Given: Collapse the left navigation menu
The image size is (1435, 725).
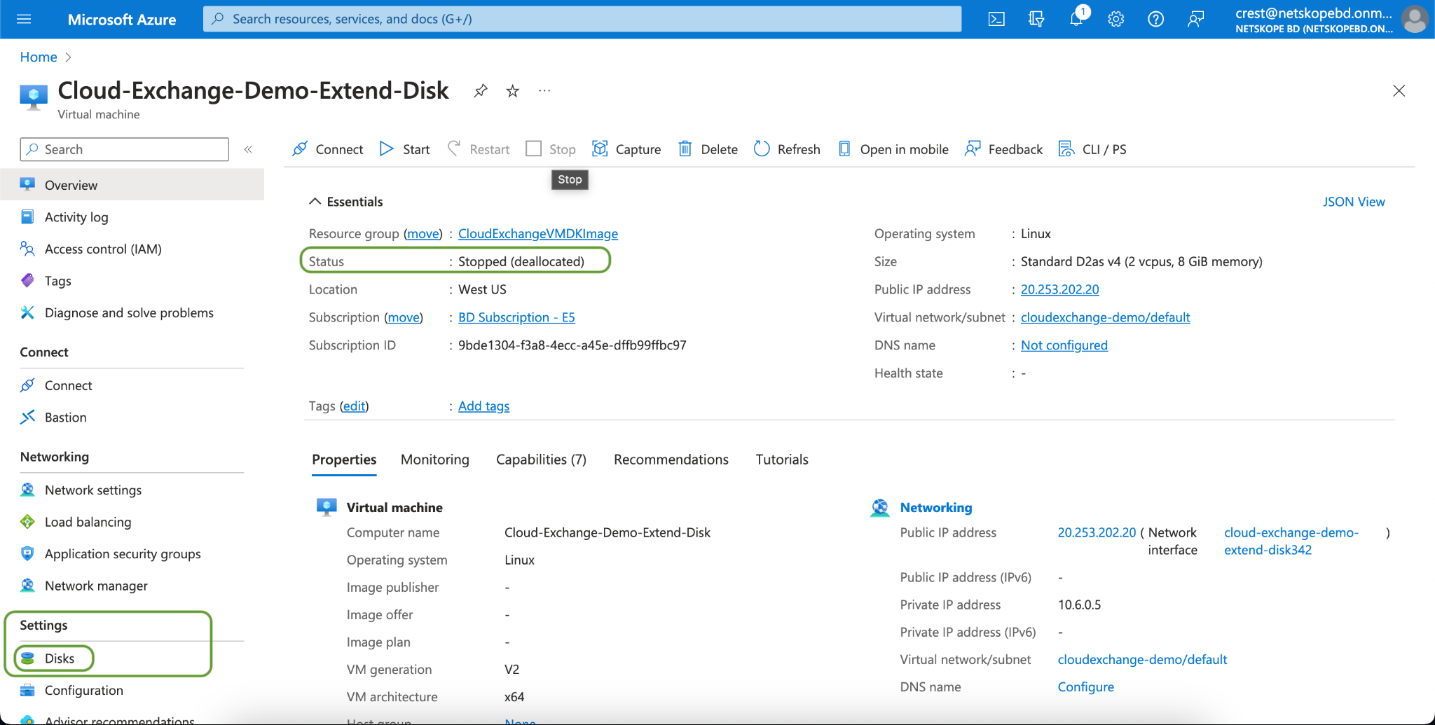Looking at the screenshot, I should pos(248,149).
